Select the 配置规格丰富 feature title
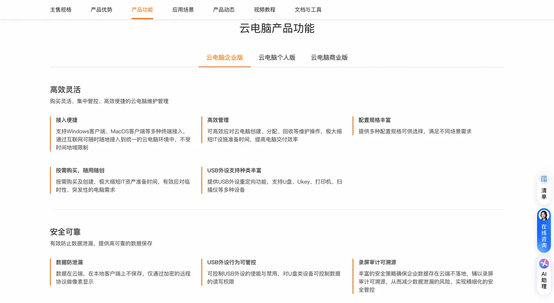This screenshot has width=554, height=303. [375, 120]
